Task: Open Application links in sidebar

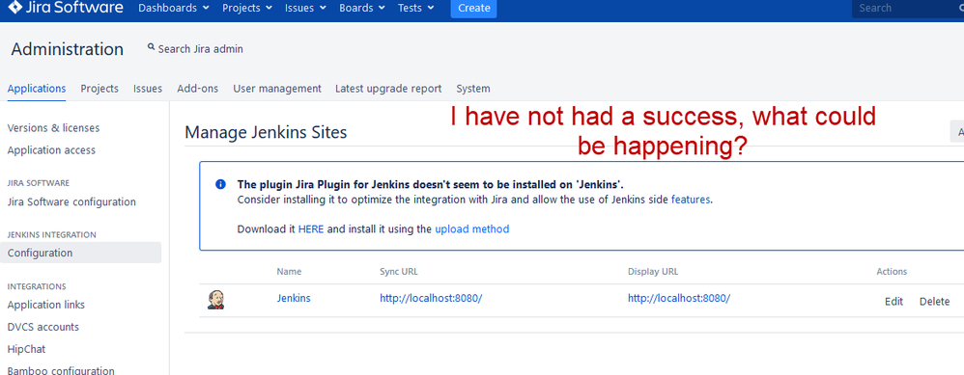Action: (x=46, y=305)
